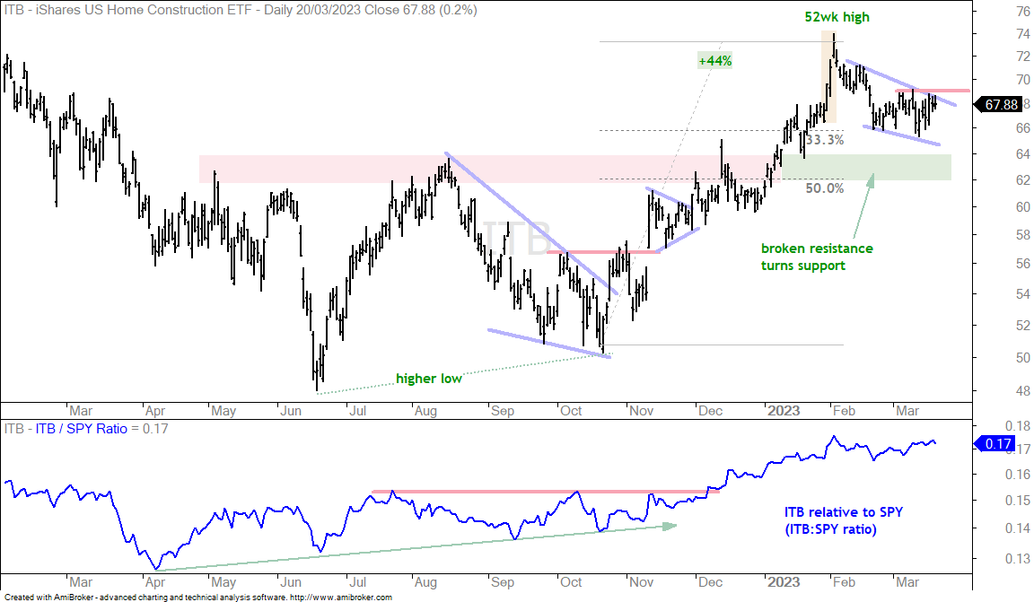
Task: Click the green support zone rectangle
Action: [866, 168]
